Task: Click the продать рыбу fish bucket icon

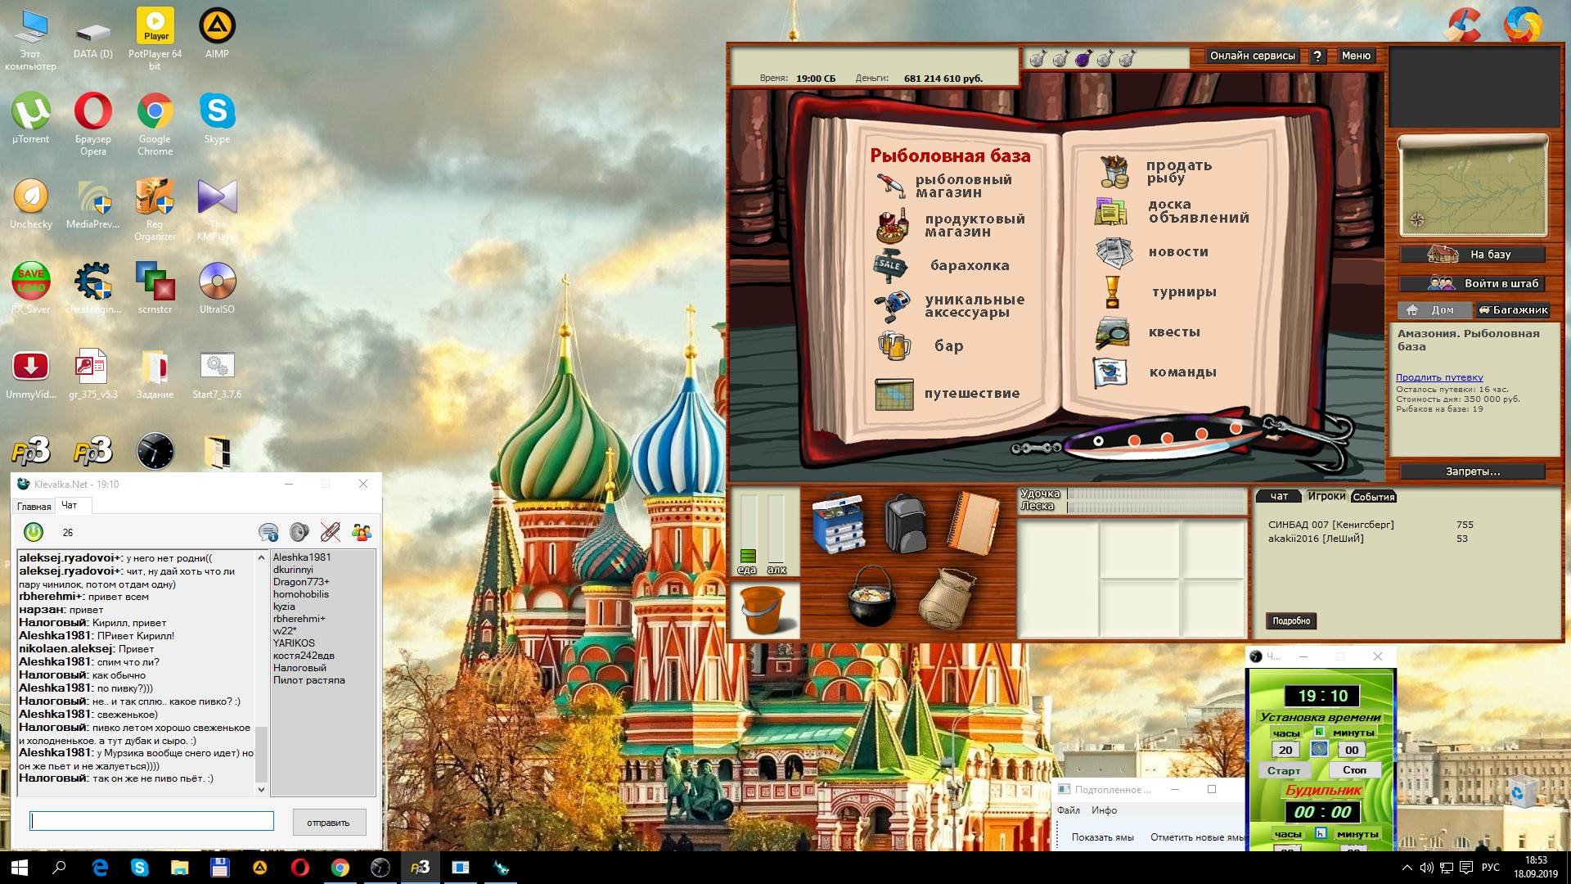Action: pos(1114,171)
